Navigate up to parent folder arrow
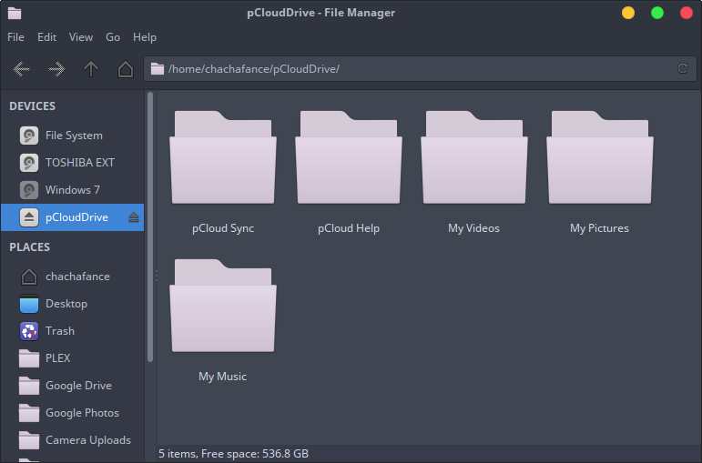 pos(91,69)
